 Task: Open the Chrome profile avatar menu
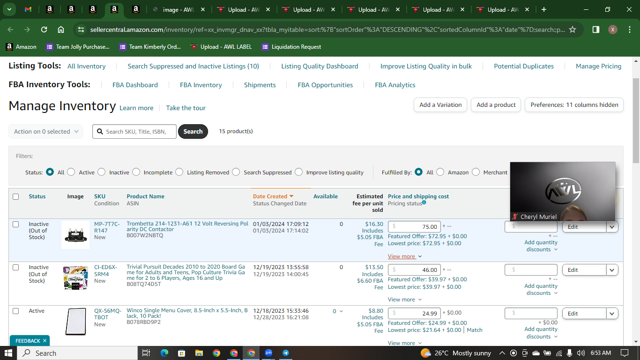tap(613, 30)
